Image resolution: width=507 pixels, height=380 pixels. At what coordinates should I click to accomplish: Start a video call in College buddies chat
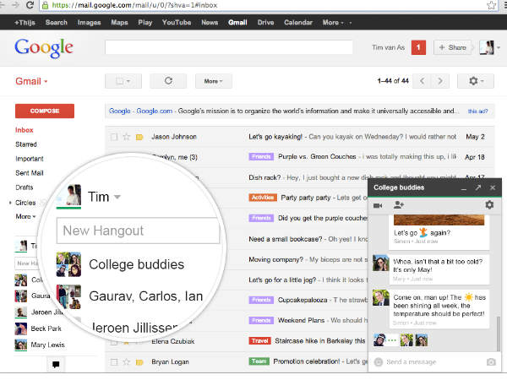379,205
